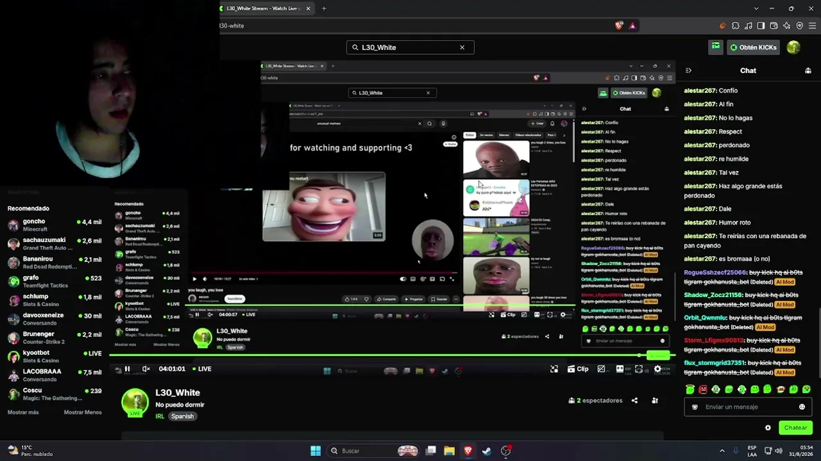Enter fullscreen on the stream player
Image resolution: width=821 pixels, height=461 pixels.
coord(639,369)
